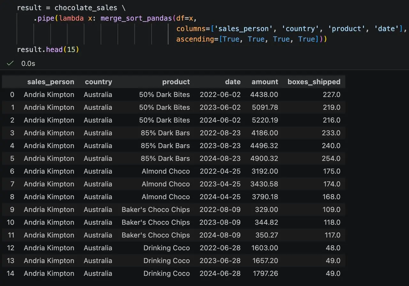The image size is (409, 286).
Task: Click the green success checkmark icon
Action: click(x=10, y=63)
